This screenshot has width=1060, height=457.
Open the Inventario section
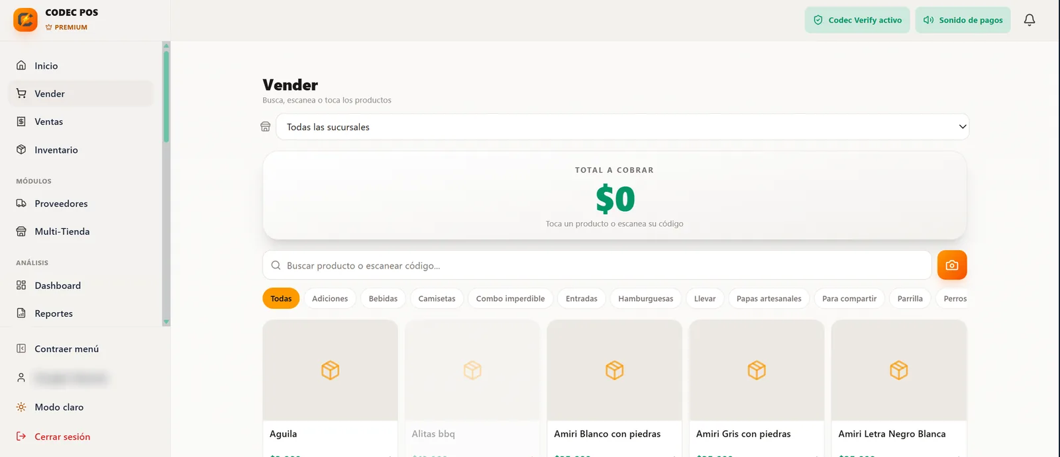click(80, 149)
